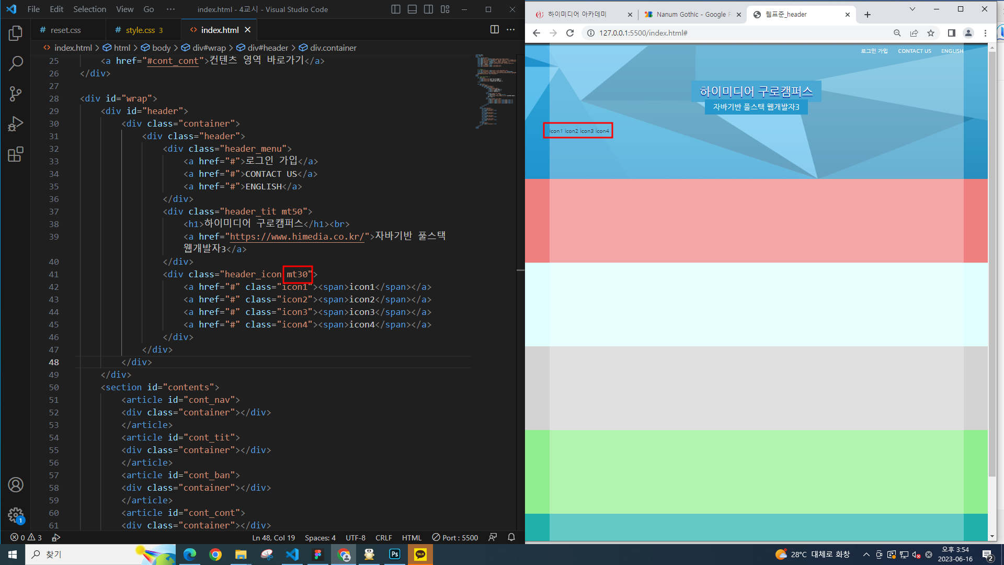Open the Search view in activity bar

pos(16,64)
